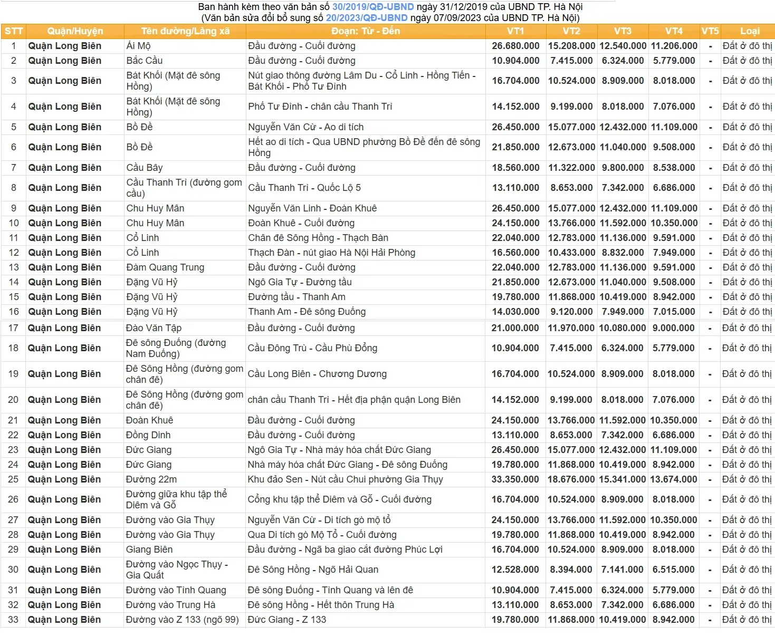775x636 pixels.
Task: Select segment Nhà máy hóa chất Đức Giang - Đê sông Đuống
Action: click(x=348, y=465)
